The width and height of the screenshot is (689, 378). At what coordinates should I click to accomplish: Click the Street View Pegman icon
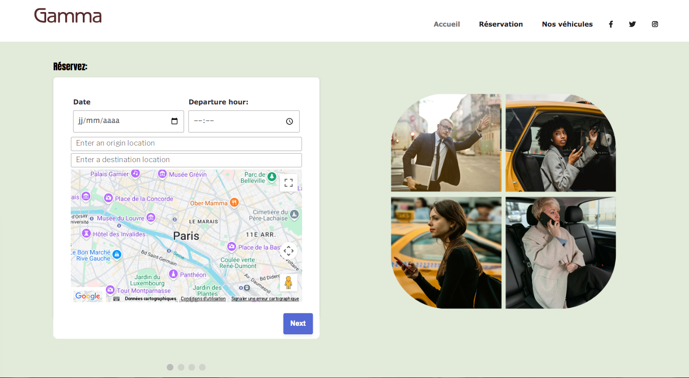click(x=289, y=283)
